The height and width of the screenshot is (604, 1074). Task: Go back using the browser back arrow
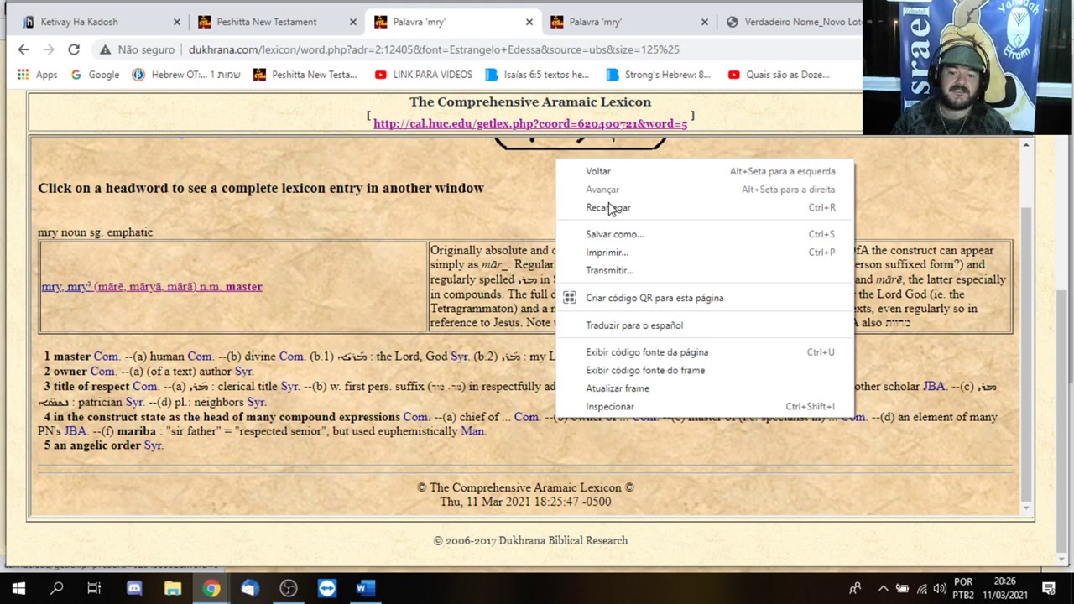point(23,49)
